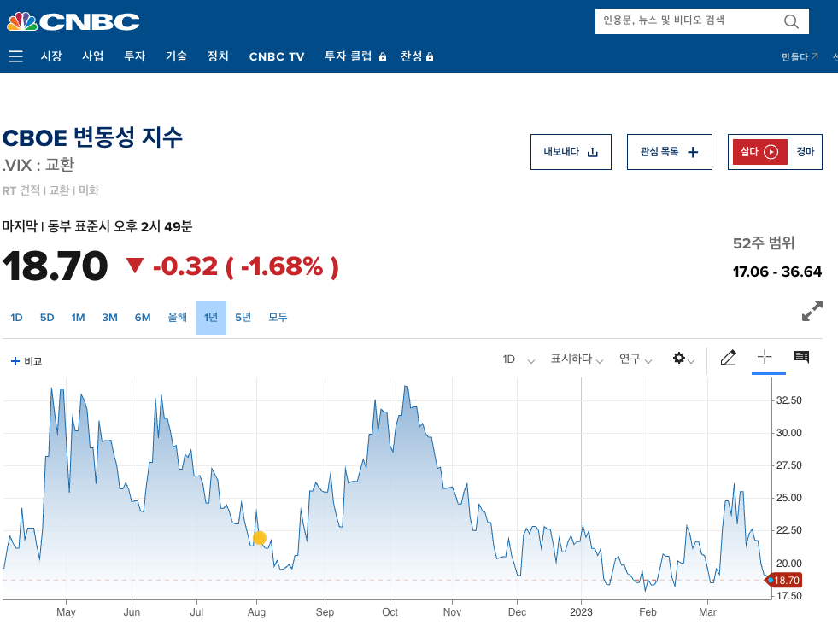This screenshot has height=637, width=838.
Task: Select the 5D time range
Action: [x=47, y=318]
